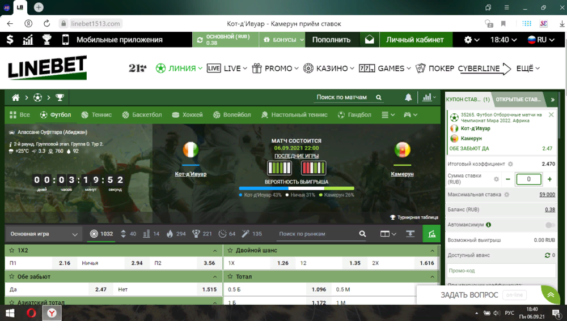567x321 pixels.
Task: Open Opera browser from taskbar
Action: point(31,313)
